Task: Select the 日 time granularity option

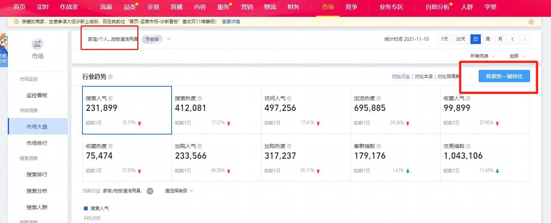Action: tap(475, 39)
